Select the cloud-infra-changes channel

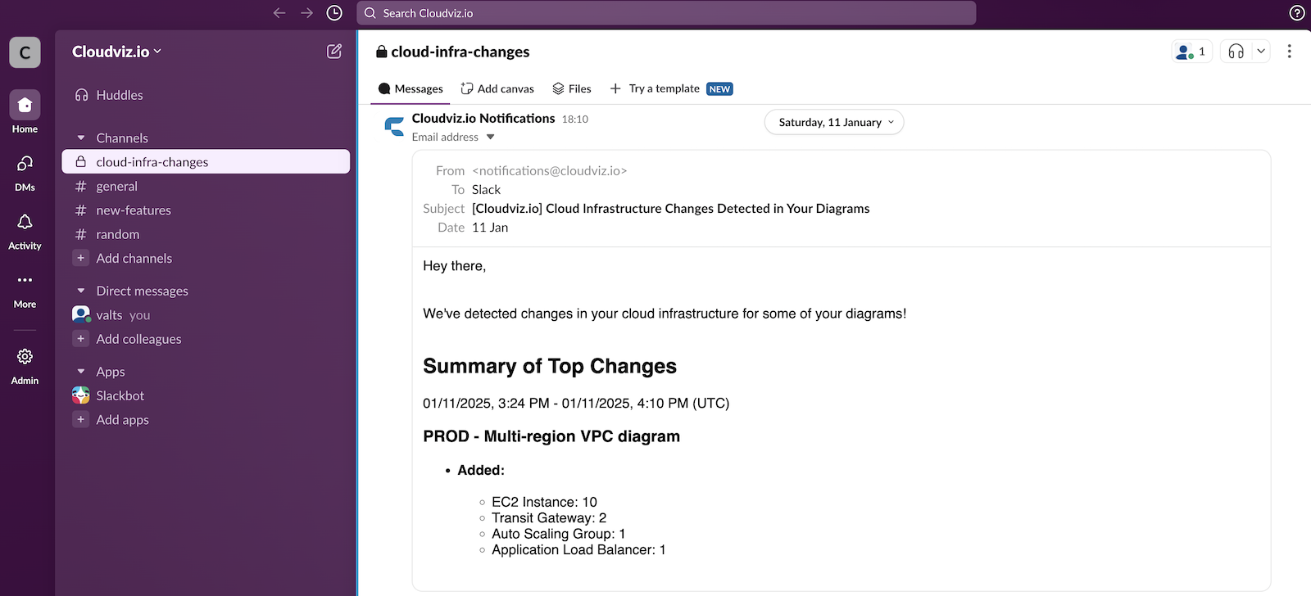point(206,162)
